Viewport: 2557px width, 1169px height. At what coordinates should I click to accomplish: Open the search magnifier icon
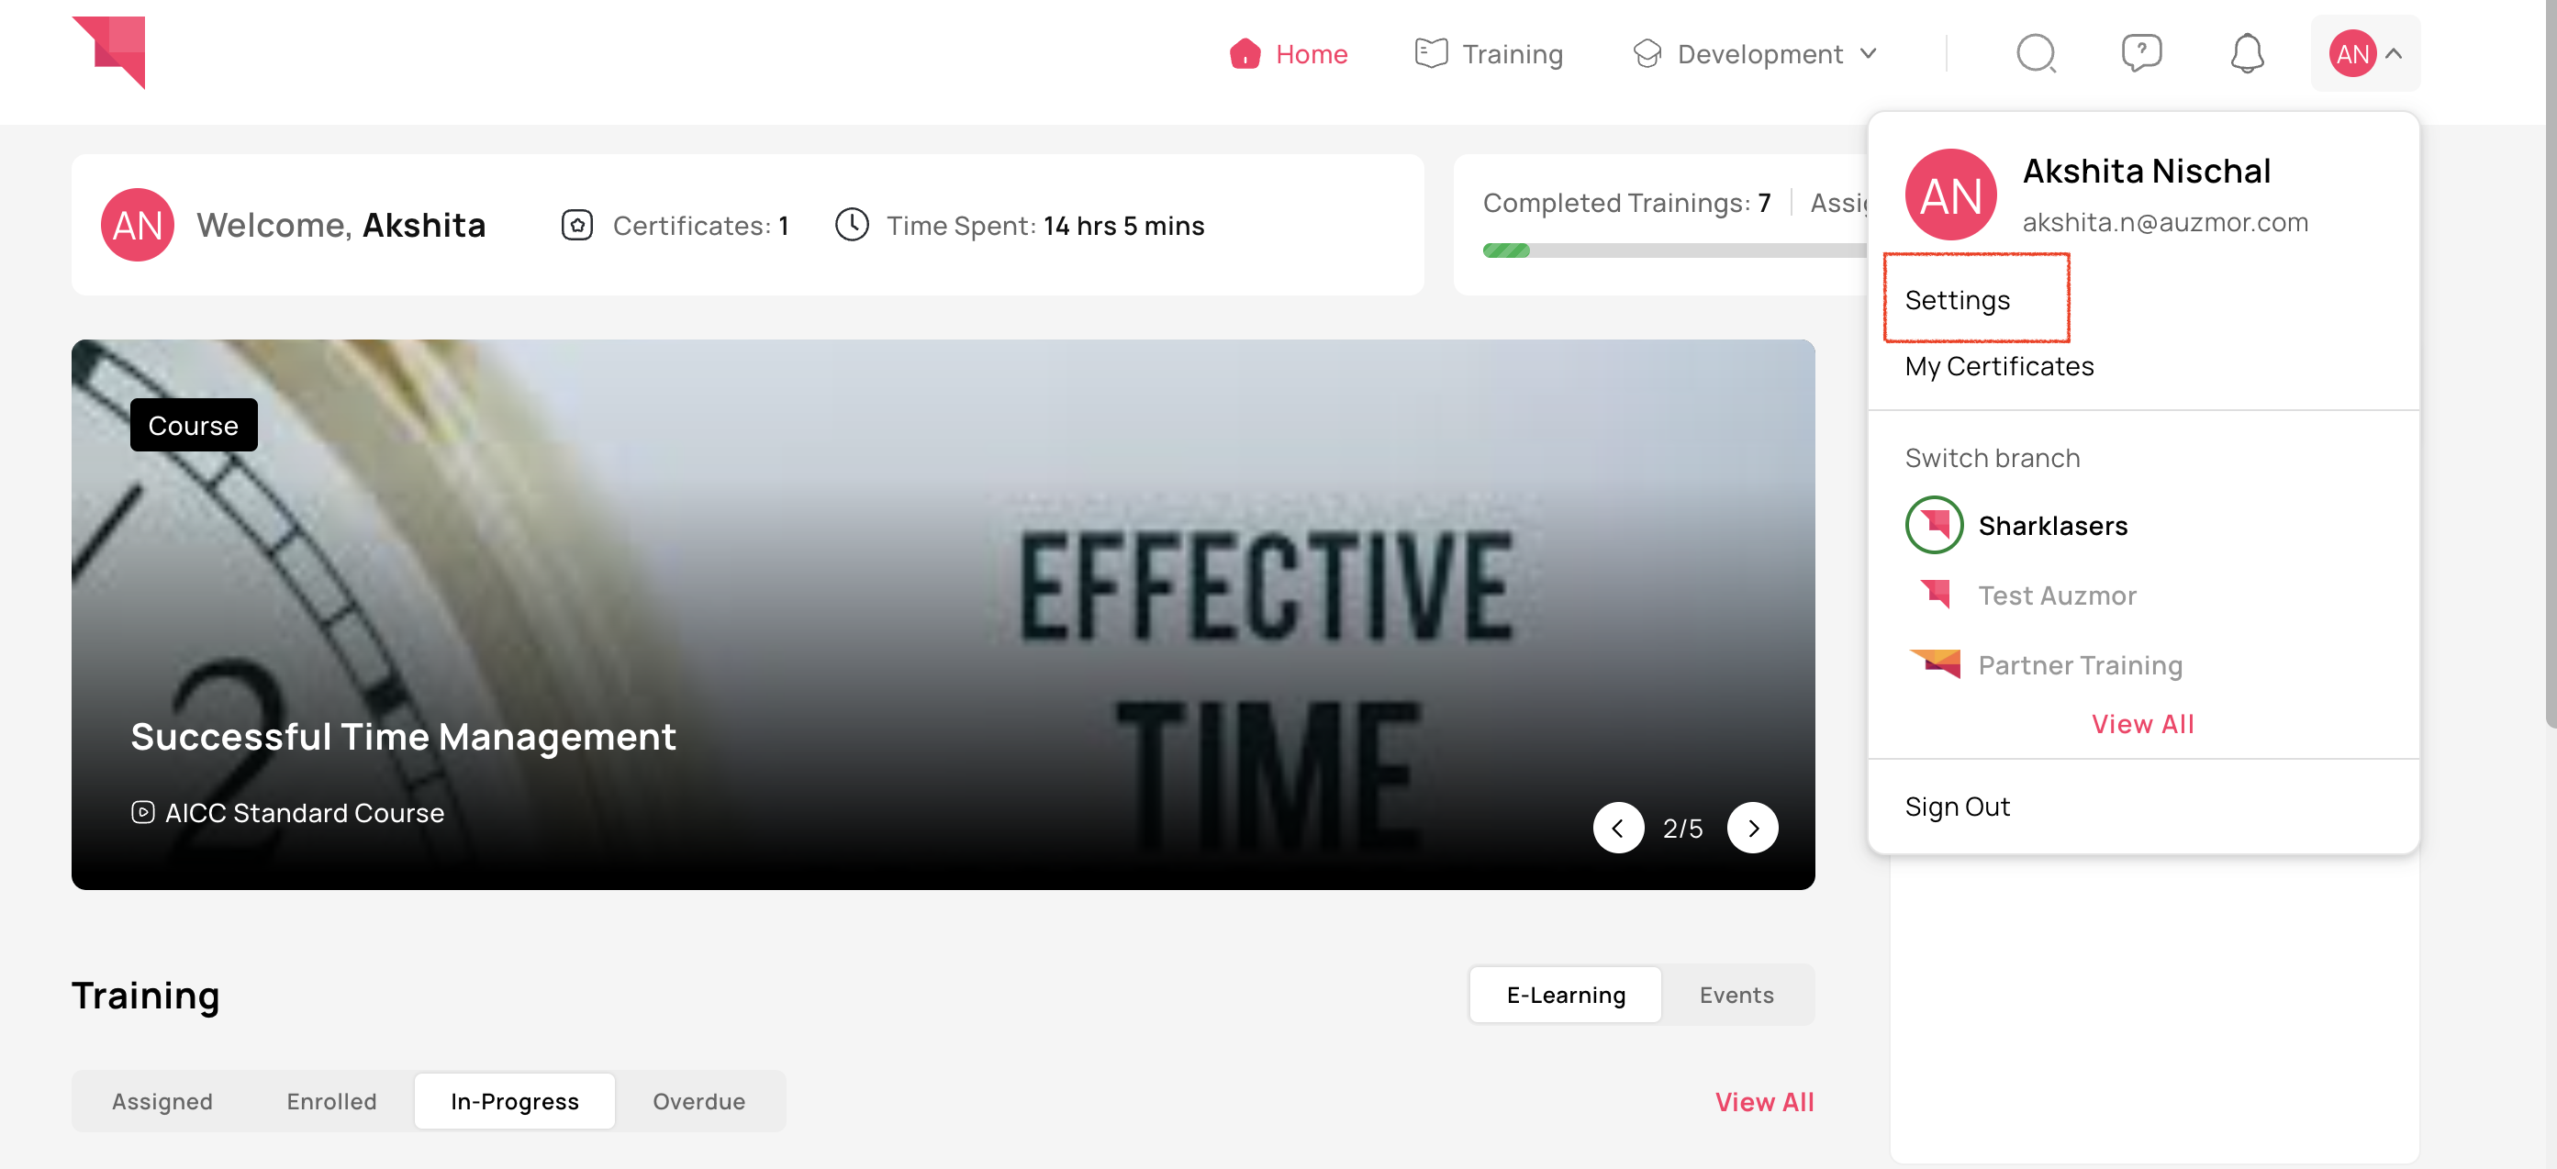click(x=2035, y=53)
